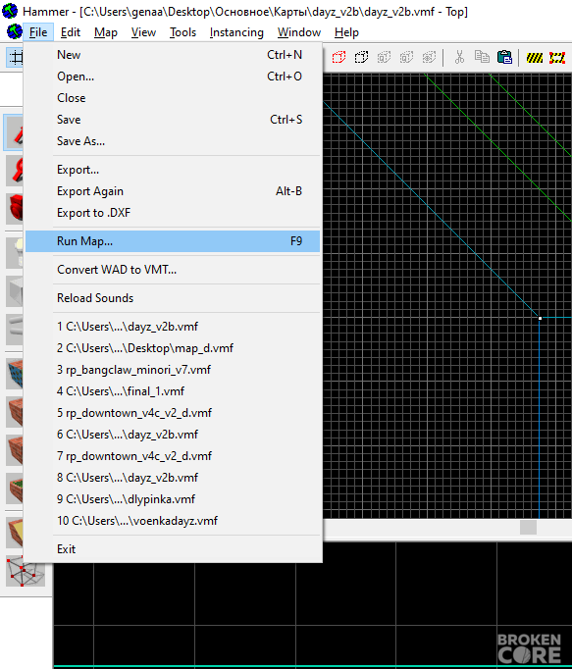Click the white vertex handle in the Top view

click(x=540, y=318)
